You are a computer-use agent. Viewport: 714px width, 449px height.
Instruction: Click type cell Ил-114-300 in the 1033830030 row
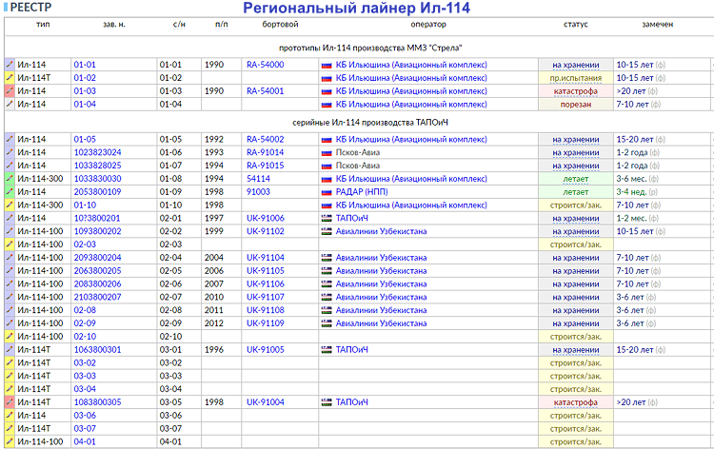40,179
